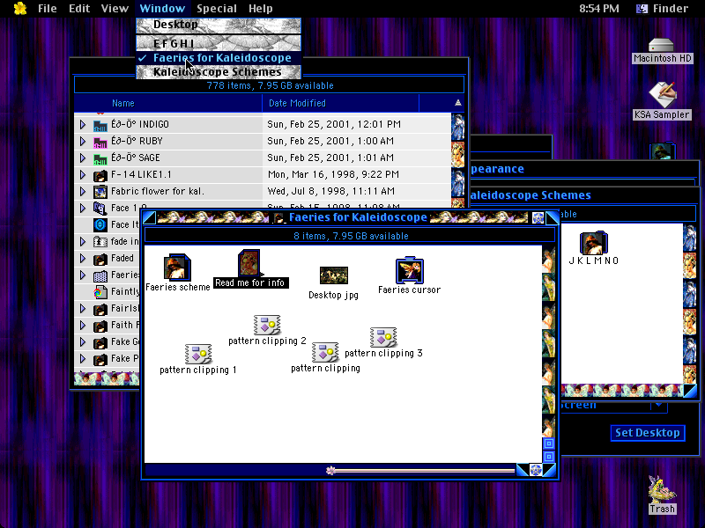Sort list by the Name column header
The height and width of the screenshot is (528, 705).
[x=168, y=103]
